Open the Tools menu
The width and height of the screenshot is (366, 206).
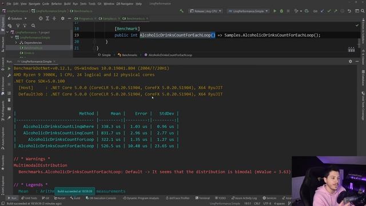(92, 4)
